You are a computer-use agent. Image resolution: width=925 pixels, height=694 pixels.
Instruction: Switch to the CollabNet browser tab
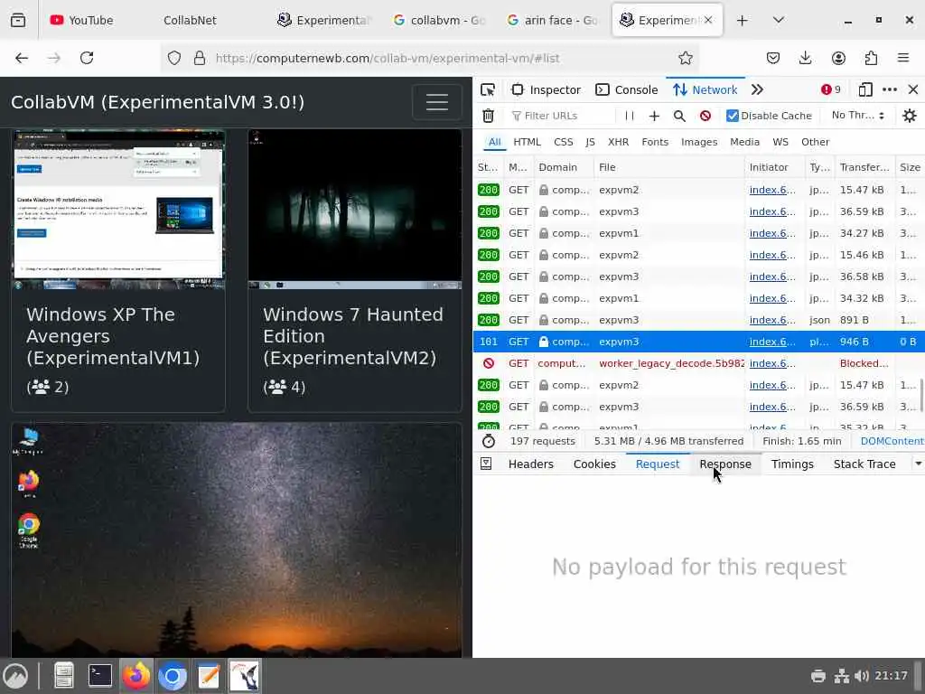[190, 21]
